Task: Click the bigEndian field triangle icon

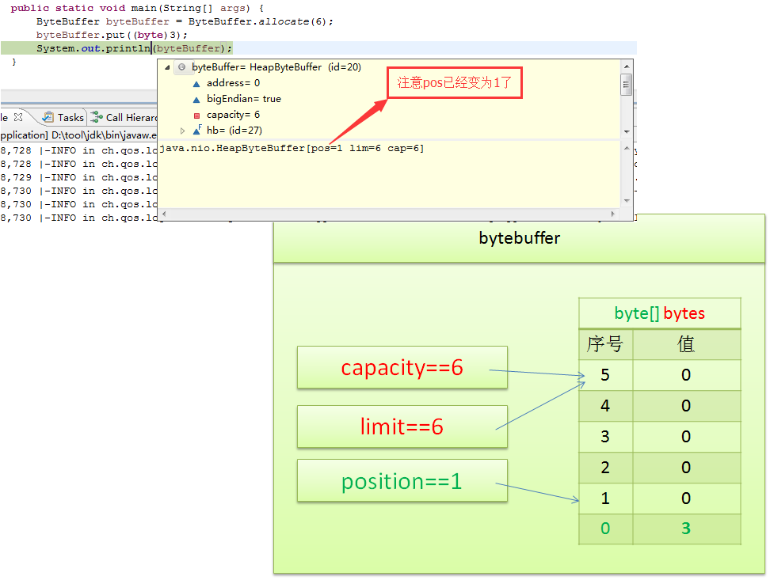Action: [196, 99]
